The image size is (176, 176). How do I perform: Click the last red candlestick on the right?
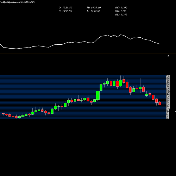160,103
